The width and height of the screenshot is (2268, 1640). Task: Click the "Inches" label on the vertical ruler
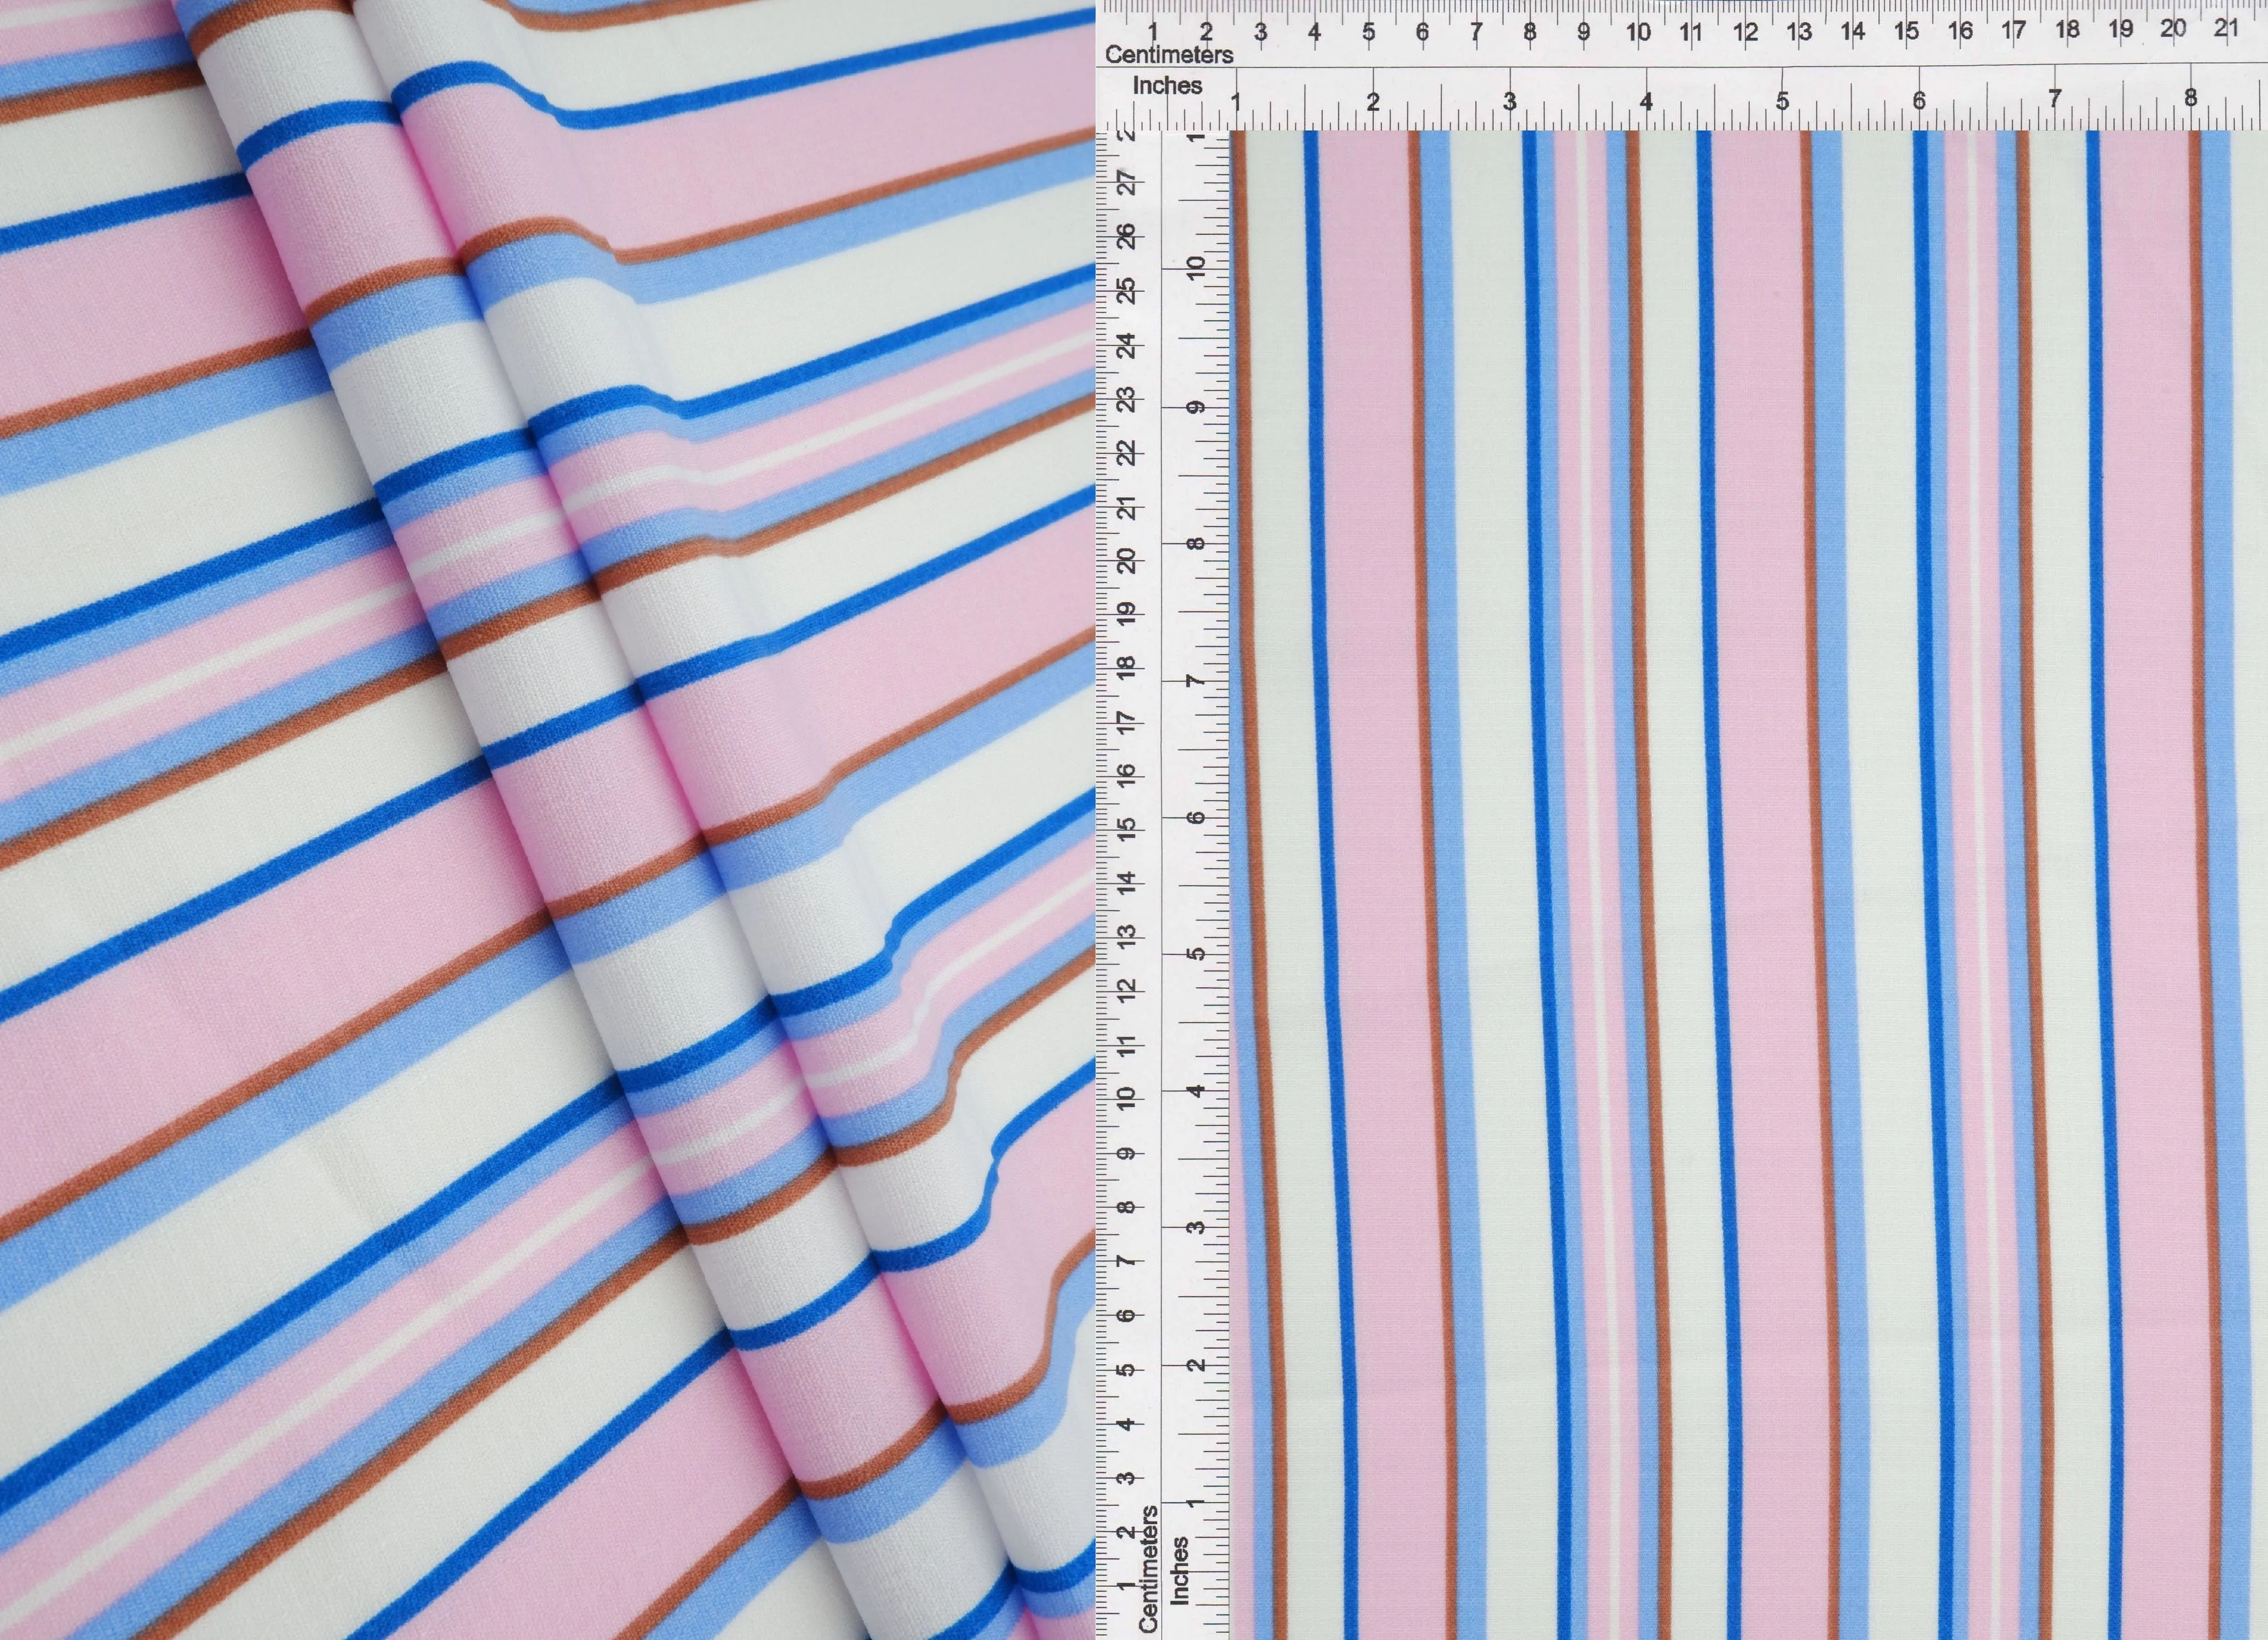pos(1180,1571)
